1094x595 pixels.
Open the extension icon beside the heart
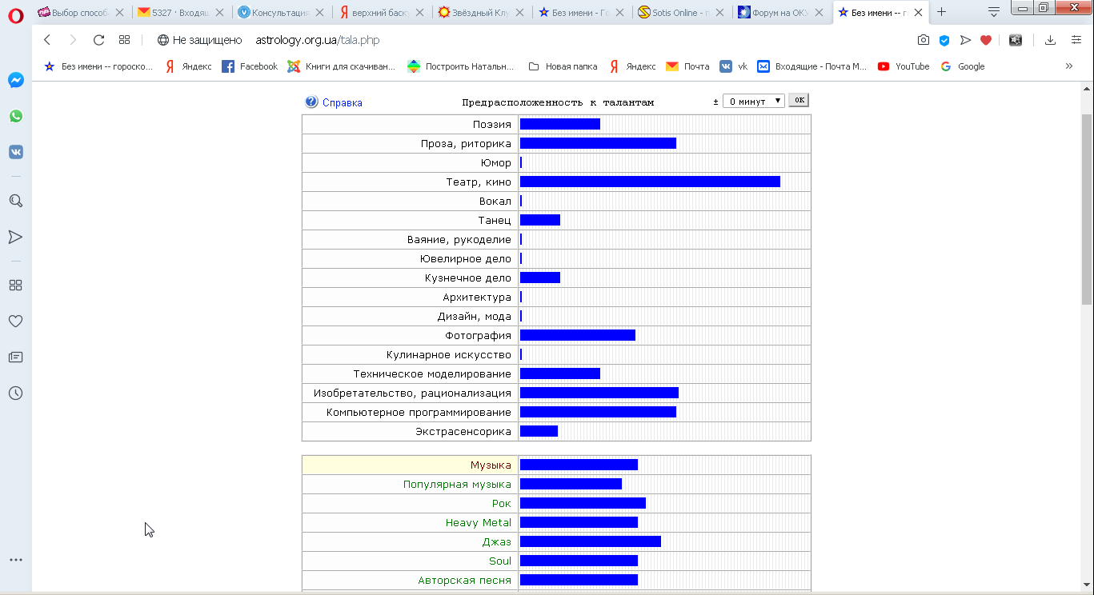click(1016, 40)
